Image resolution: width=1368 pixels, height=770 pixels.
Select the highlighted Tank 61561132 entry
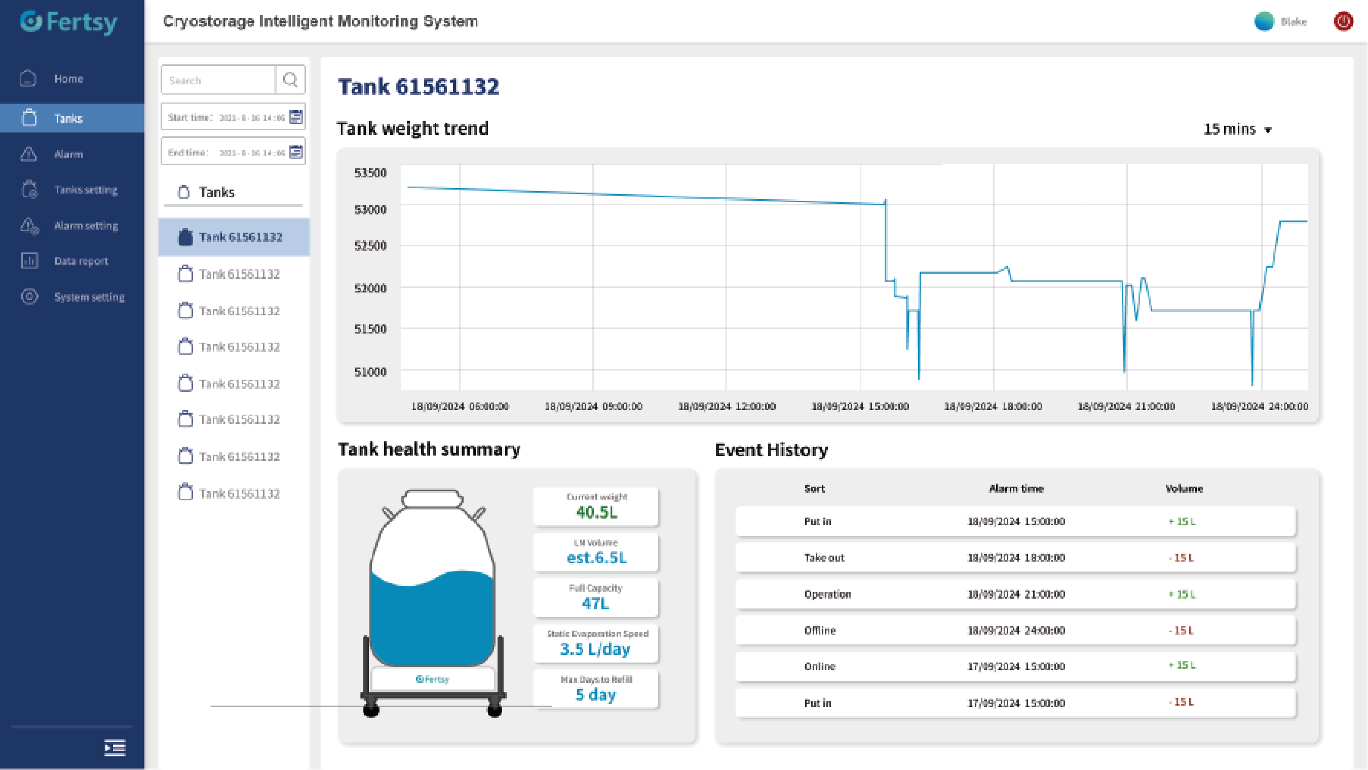(x=234, y=237)
